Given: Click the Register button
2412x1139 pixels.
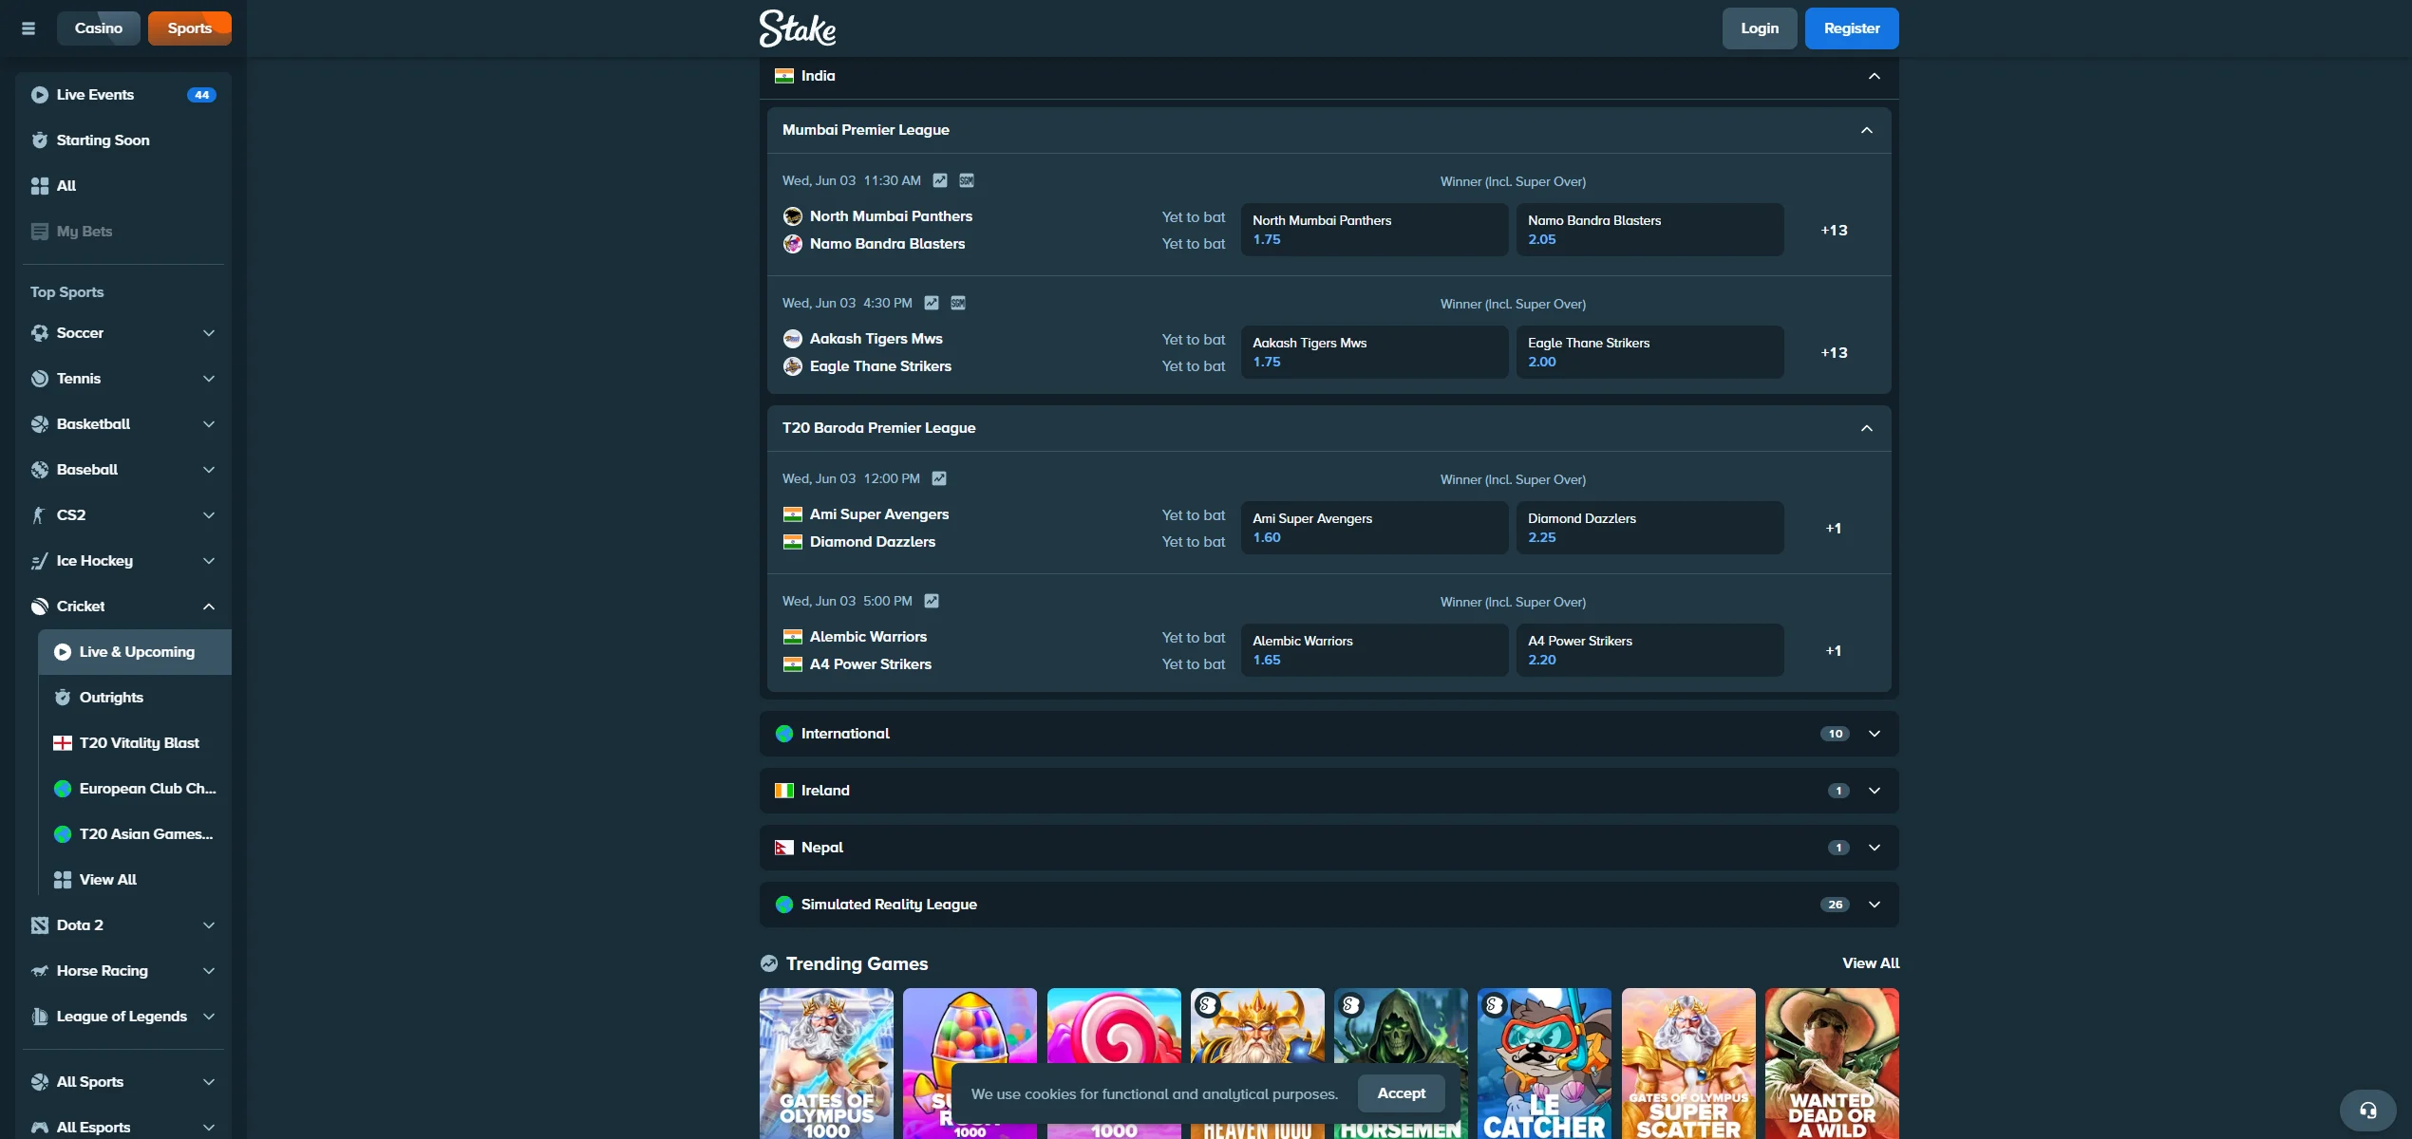Looking at the screenshot, I should (1852, 28).
